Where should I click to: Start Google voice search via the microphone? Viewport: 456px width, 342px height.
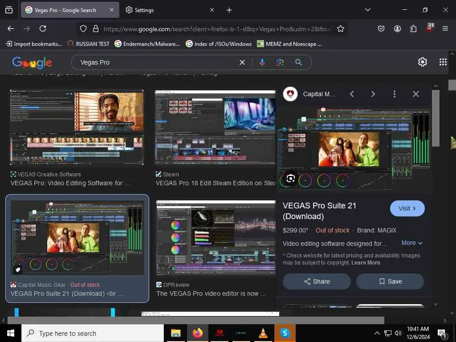point(262,62)
